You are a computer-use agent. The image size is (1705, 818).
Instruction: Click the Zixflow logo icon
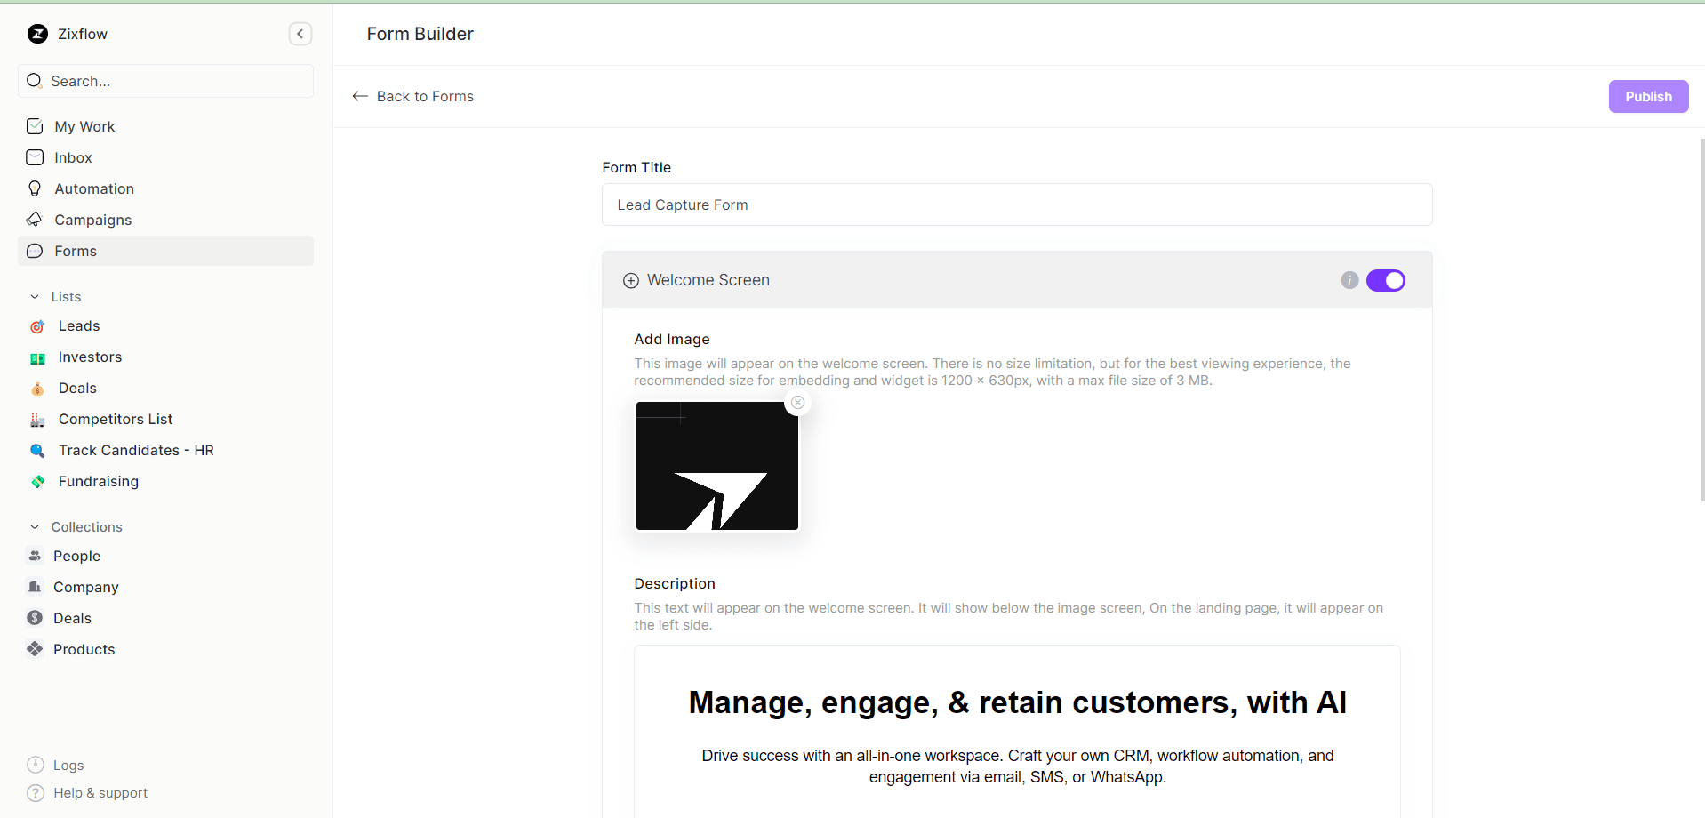pyautogui.click(x=36, y=34)
